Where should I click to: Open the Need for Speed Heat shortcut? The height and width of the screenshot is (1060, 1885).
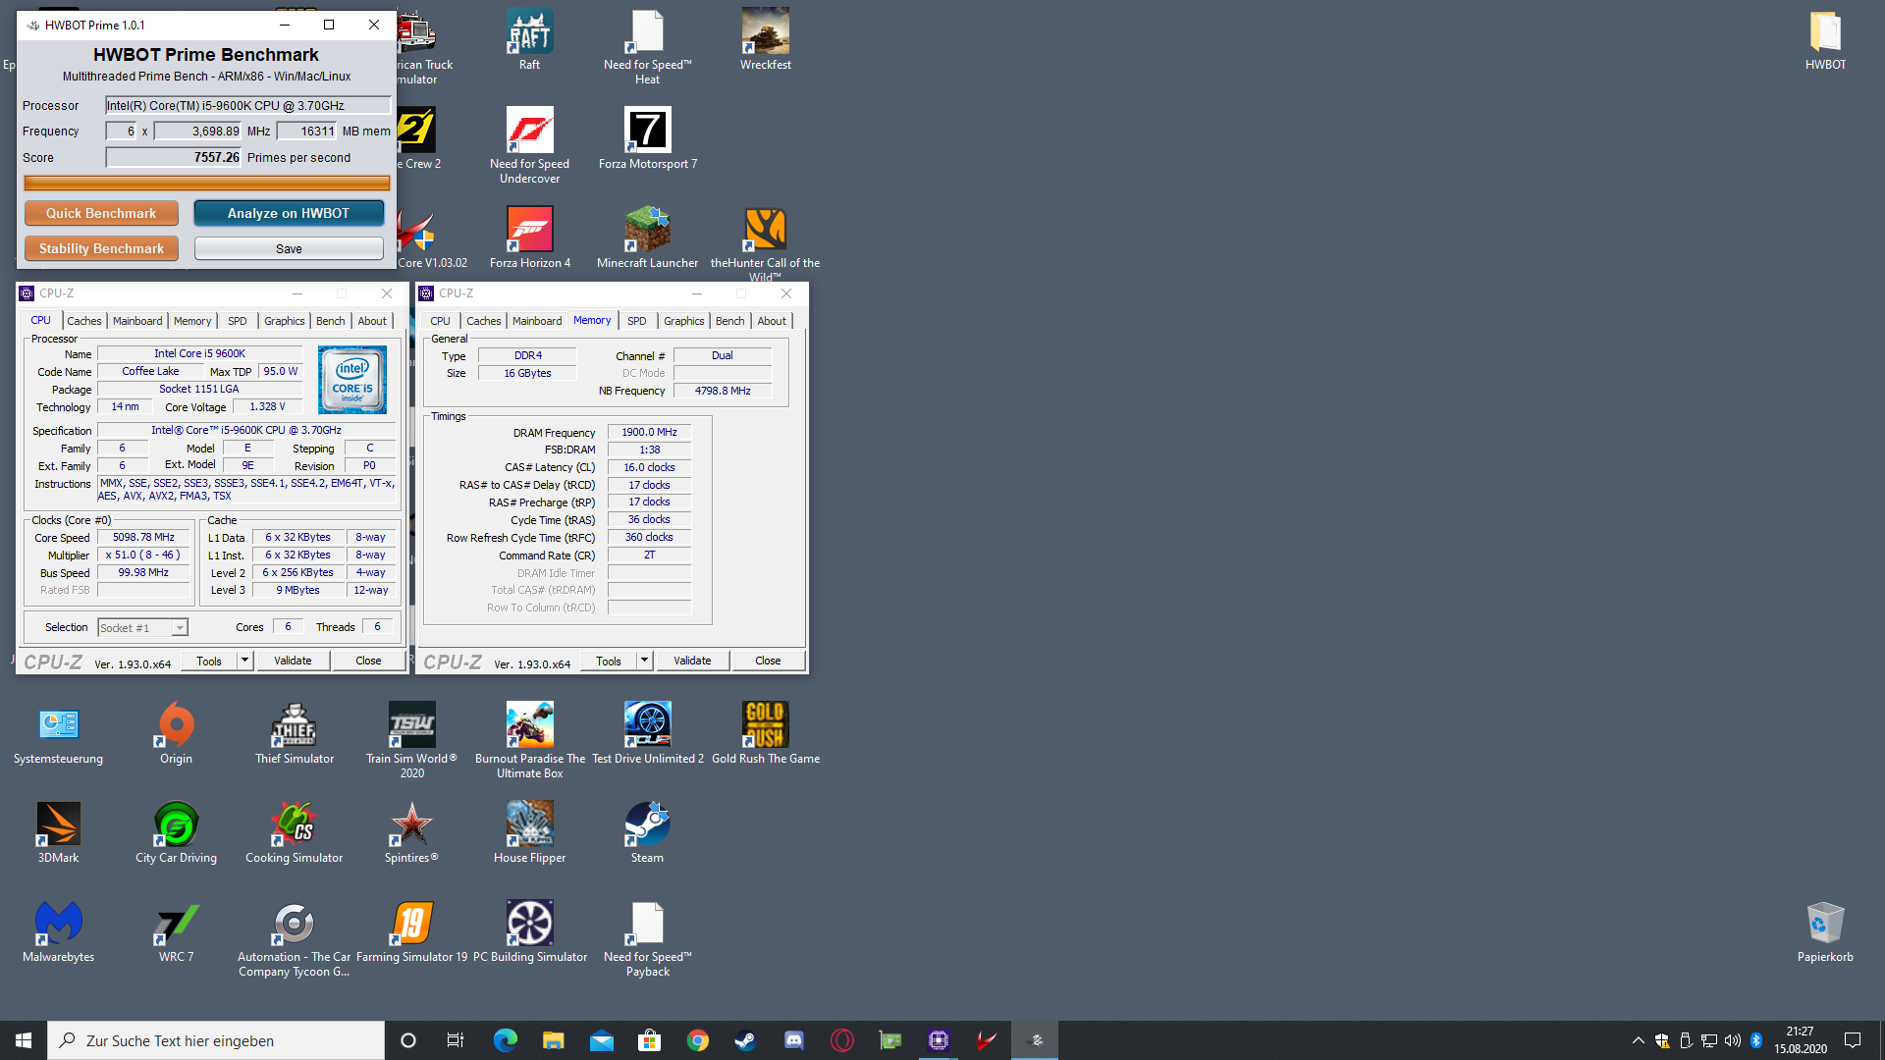(x=647, y=46)
